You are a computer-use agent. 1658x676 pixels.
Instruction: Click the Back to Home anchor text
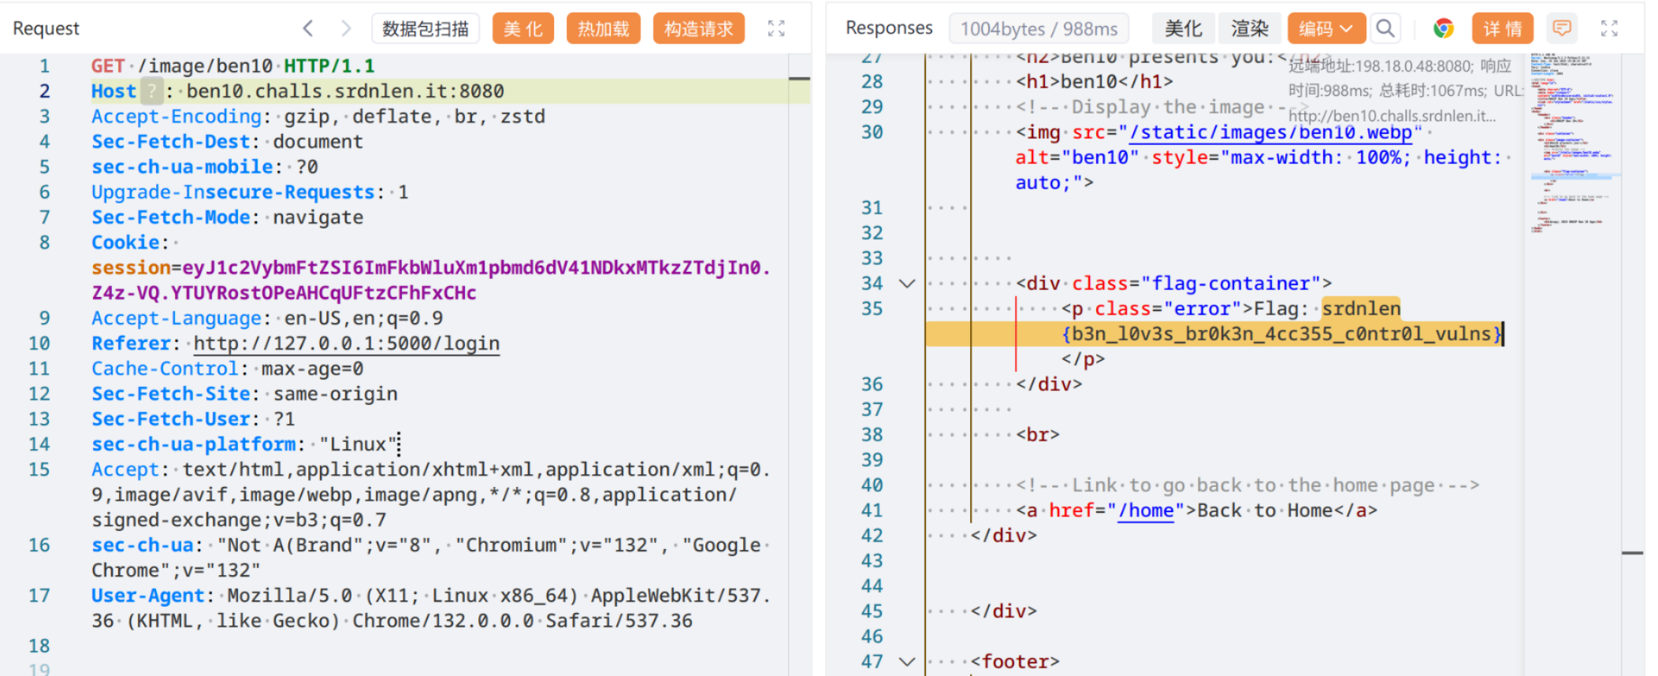point(1265,511)
